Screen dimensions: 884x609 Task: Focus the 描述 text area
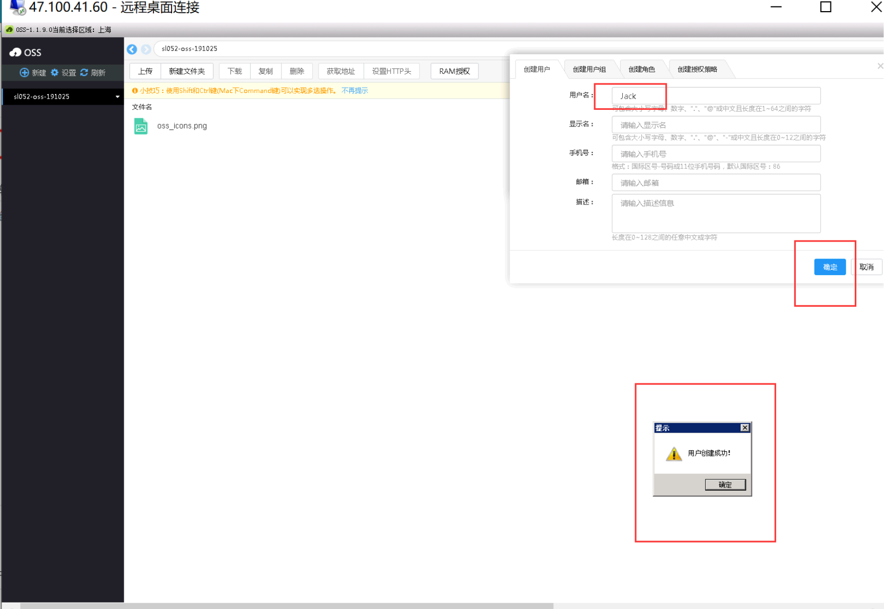716,213
